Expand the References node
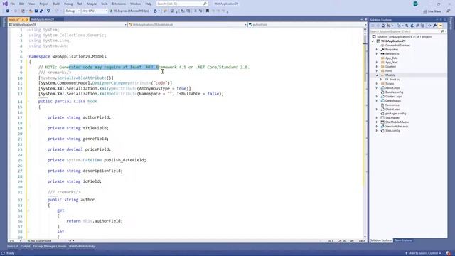The height and width of the screenshot is (256, 455). (377, 54)
